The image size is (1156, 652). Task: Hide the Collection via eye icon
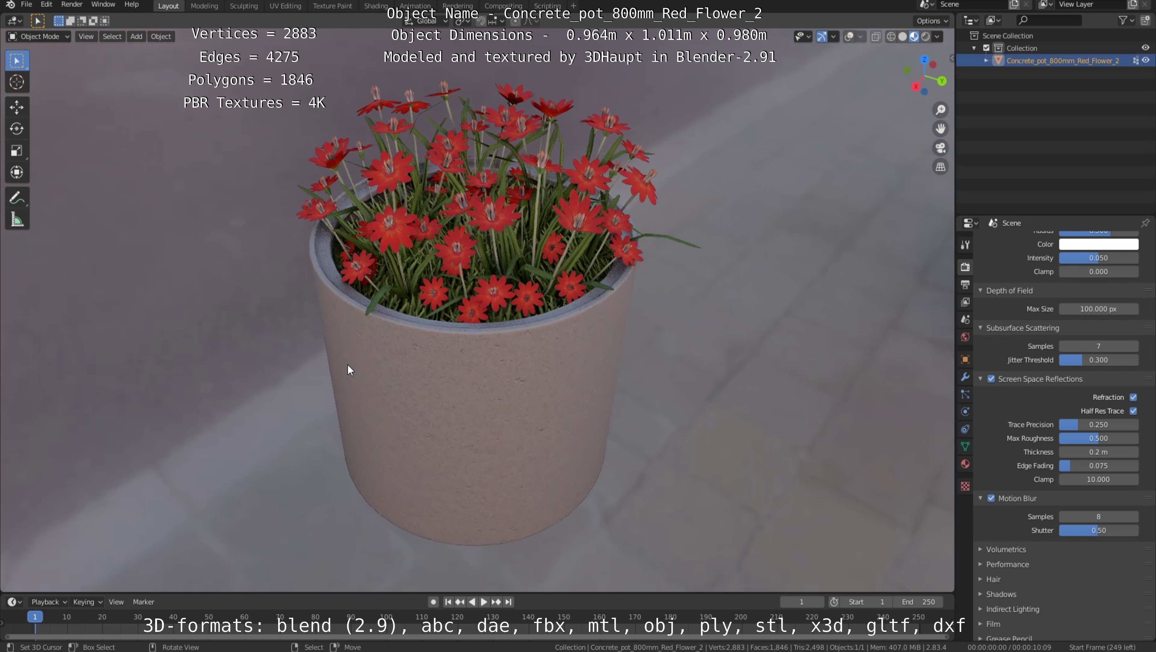coord(1146,48)
